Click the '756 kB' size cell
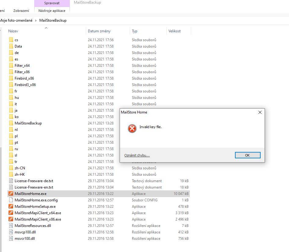 (183, 238)
